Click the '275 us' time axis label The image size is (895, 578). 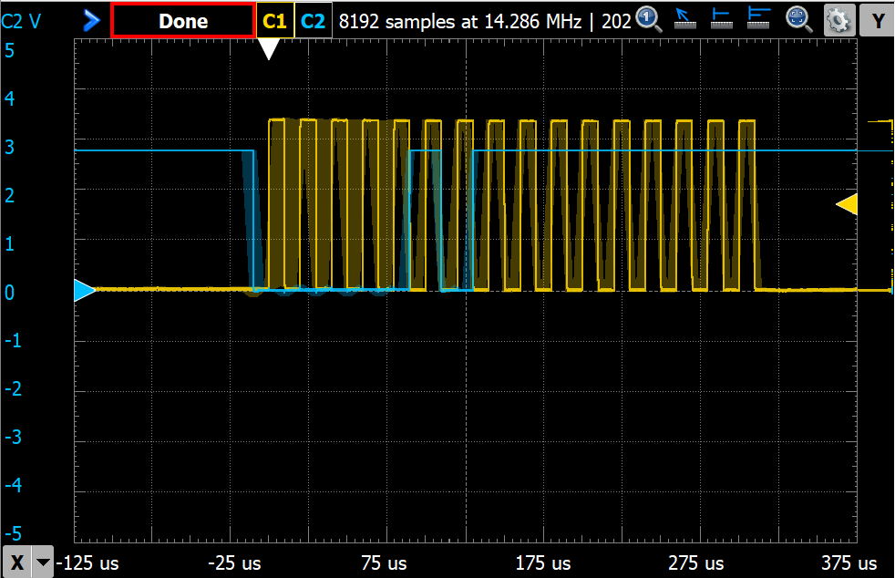pyautogui.click(x=695, y=563)
